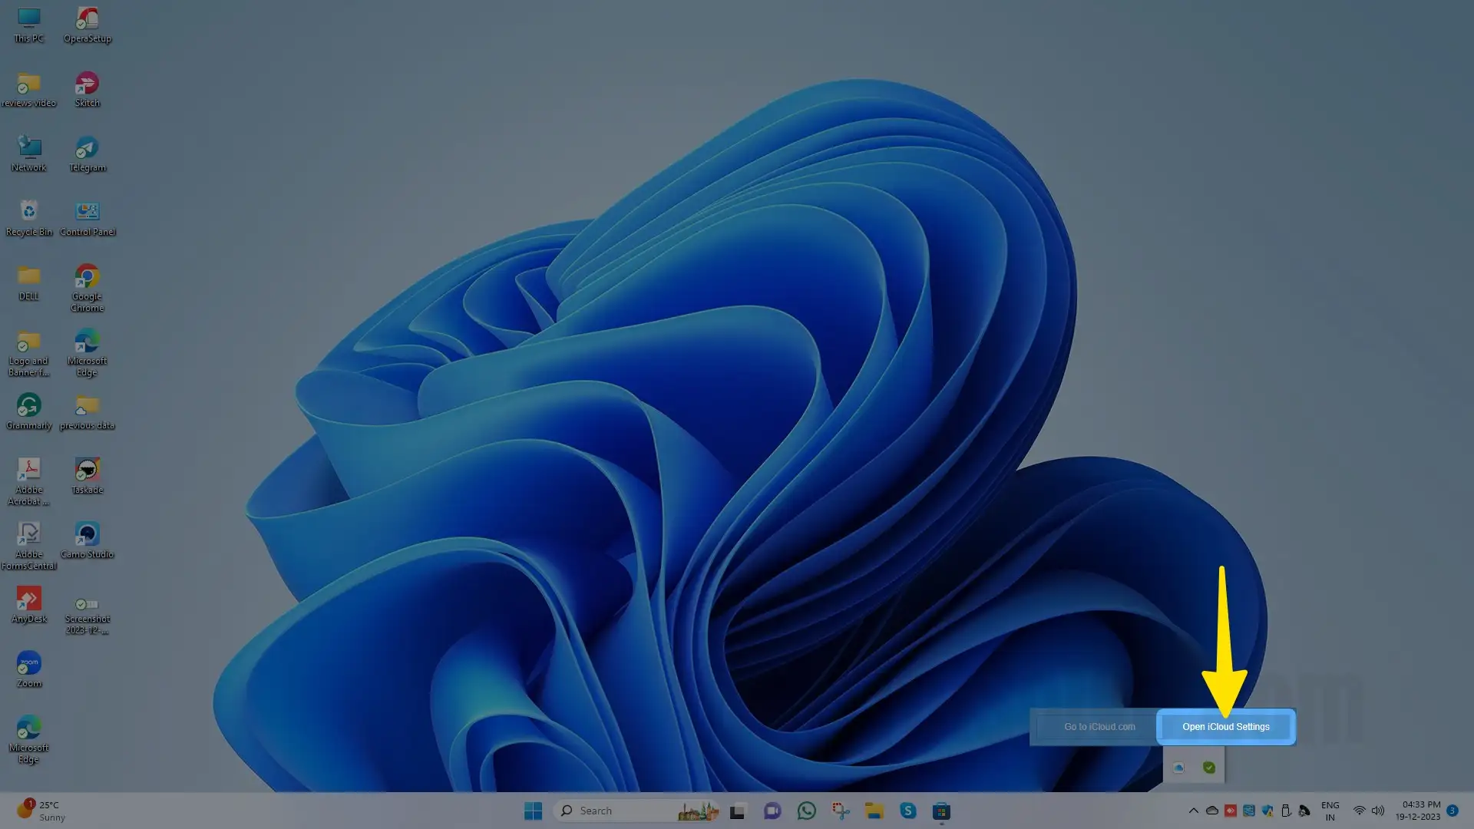Open the volume and Wi-Fi quick settings

(x=1368, y=811)
